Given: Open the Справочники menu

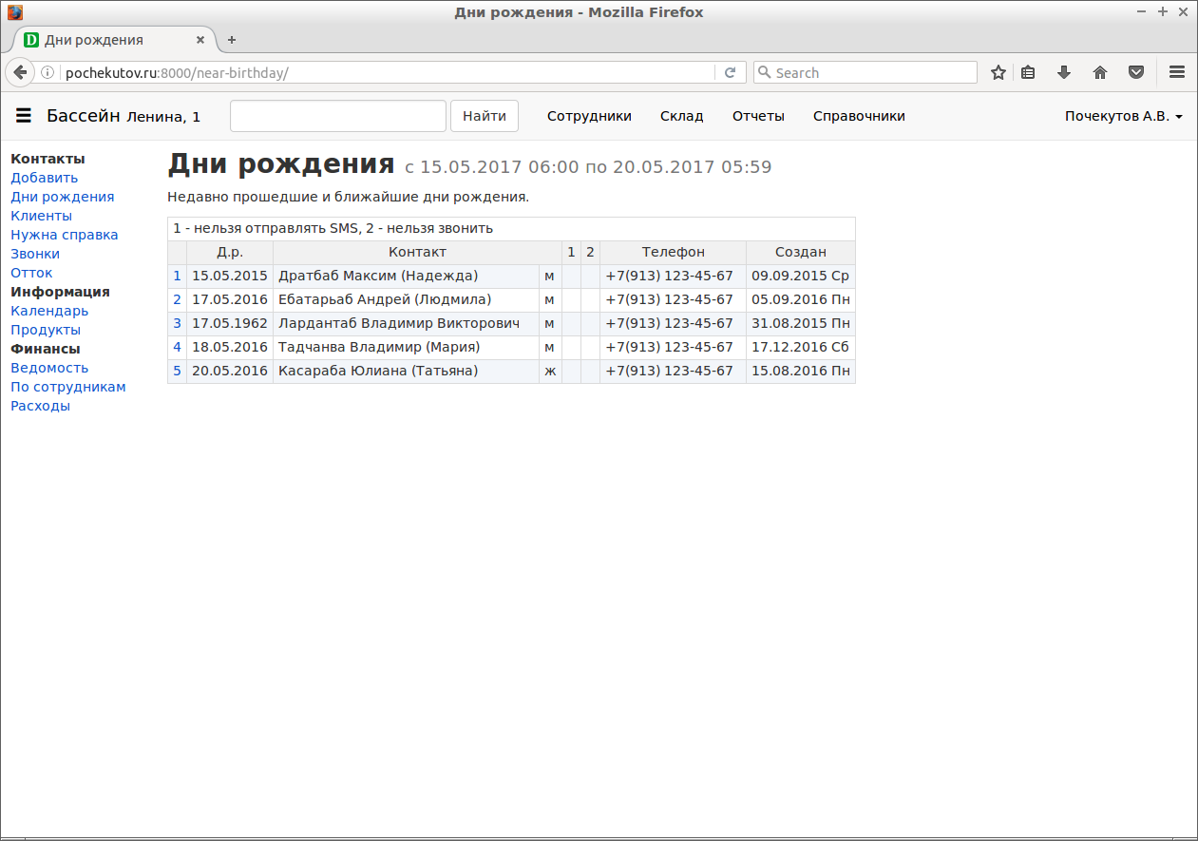Looking at the screenshot, I should coord(859,116).
